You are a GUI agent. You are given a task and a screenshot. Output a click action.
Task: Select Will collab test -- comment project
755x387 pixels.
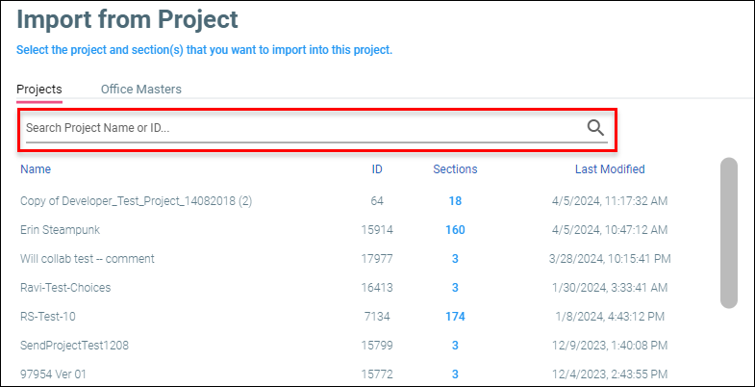click(88, 259)
